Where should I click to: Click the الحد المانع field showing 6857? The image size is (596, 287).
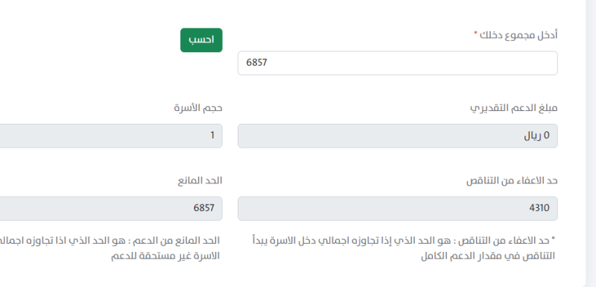click(x=111, y=208)
